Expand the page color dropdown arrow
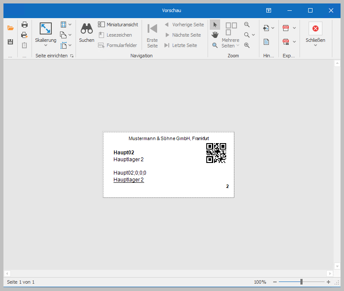Image resolution: width=344 pixels, height=291 pixels. point(273,28)
